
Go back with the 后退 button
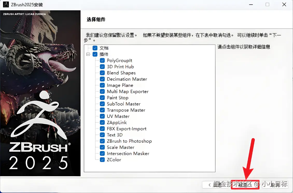[215, 185]
